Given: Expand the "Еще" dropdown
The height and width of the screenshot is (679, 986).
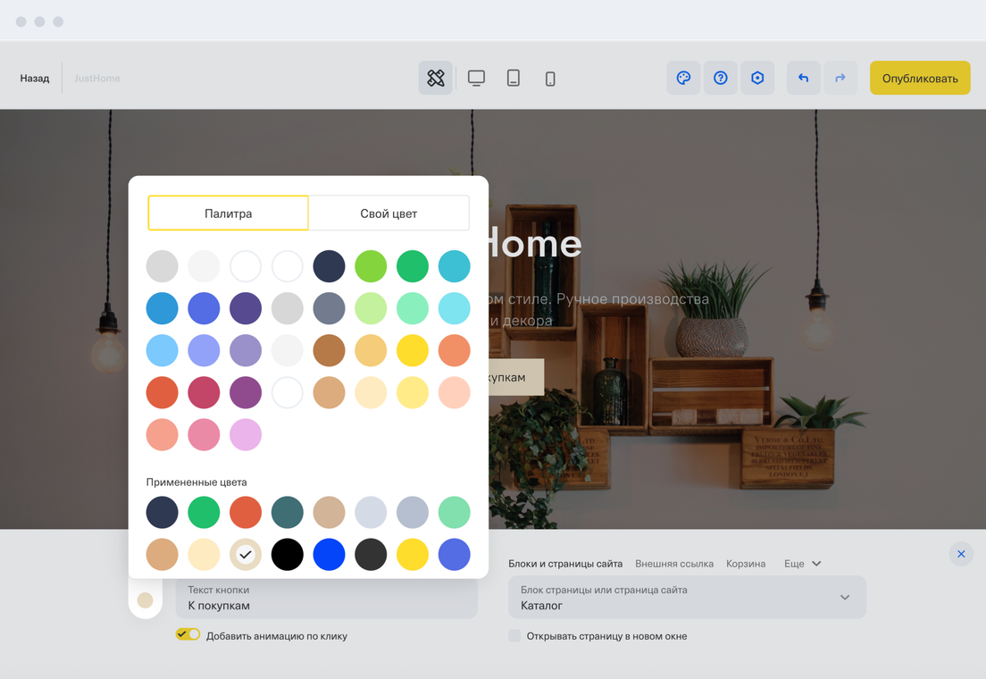Looking at the screenshot, I should pos(802,564).
